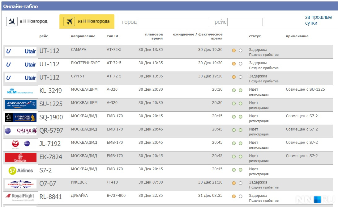This screenshot has height=207, width=338.
Task: Select flight number SU-1225
Action: pyautogui.click(x=51, y=104)
